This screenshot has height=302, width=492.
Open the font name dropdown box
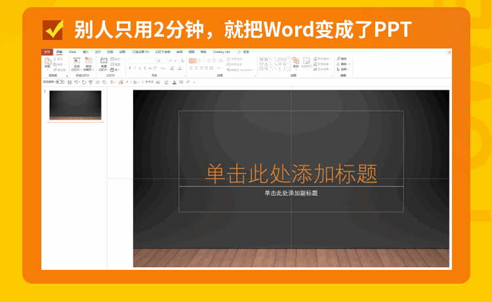(x=142, y=61)
